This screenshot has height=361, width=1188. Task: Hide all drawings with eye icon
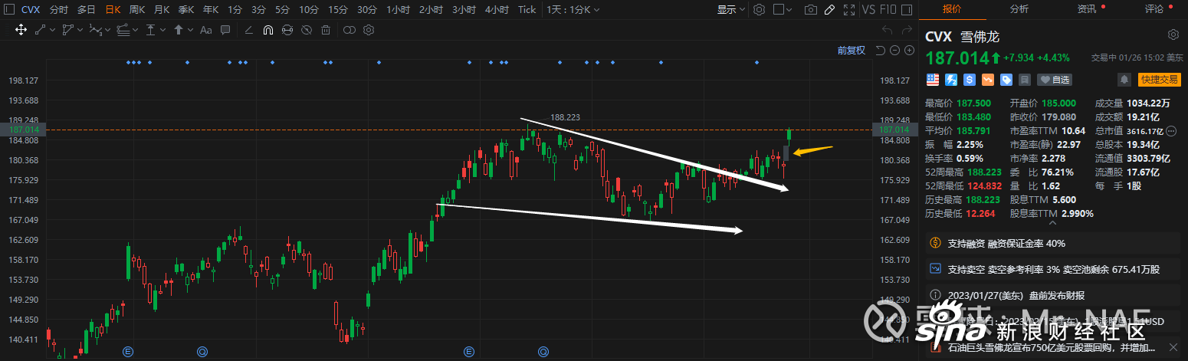tap(306, 30)
